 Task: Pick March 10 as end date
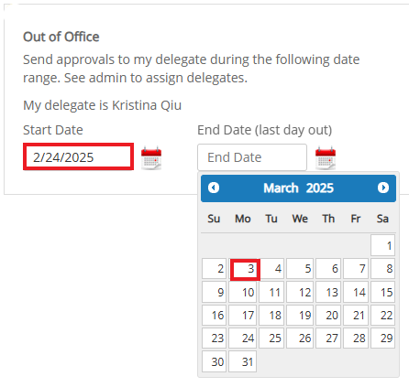point(243,292)
